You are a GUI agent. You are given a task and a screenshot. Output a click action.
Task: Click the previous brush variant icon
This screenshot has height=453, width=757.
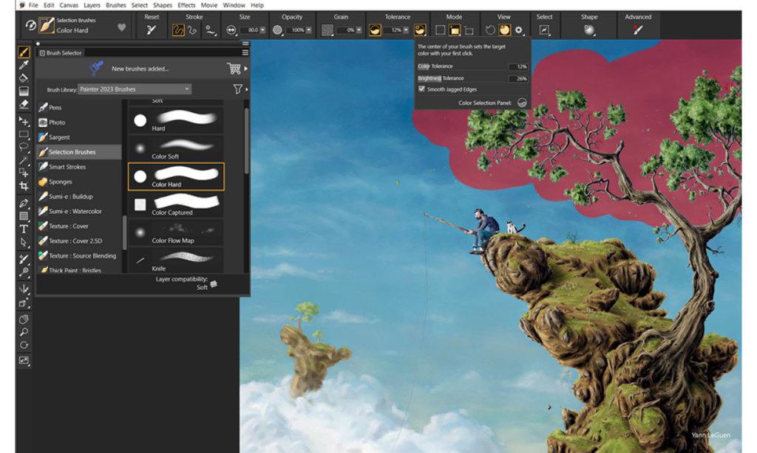point(30,25)
